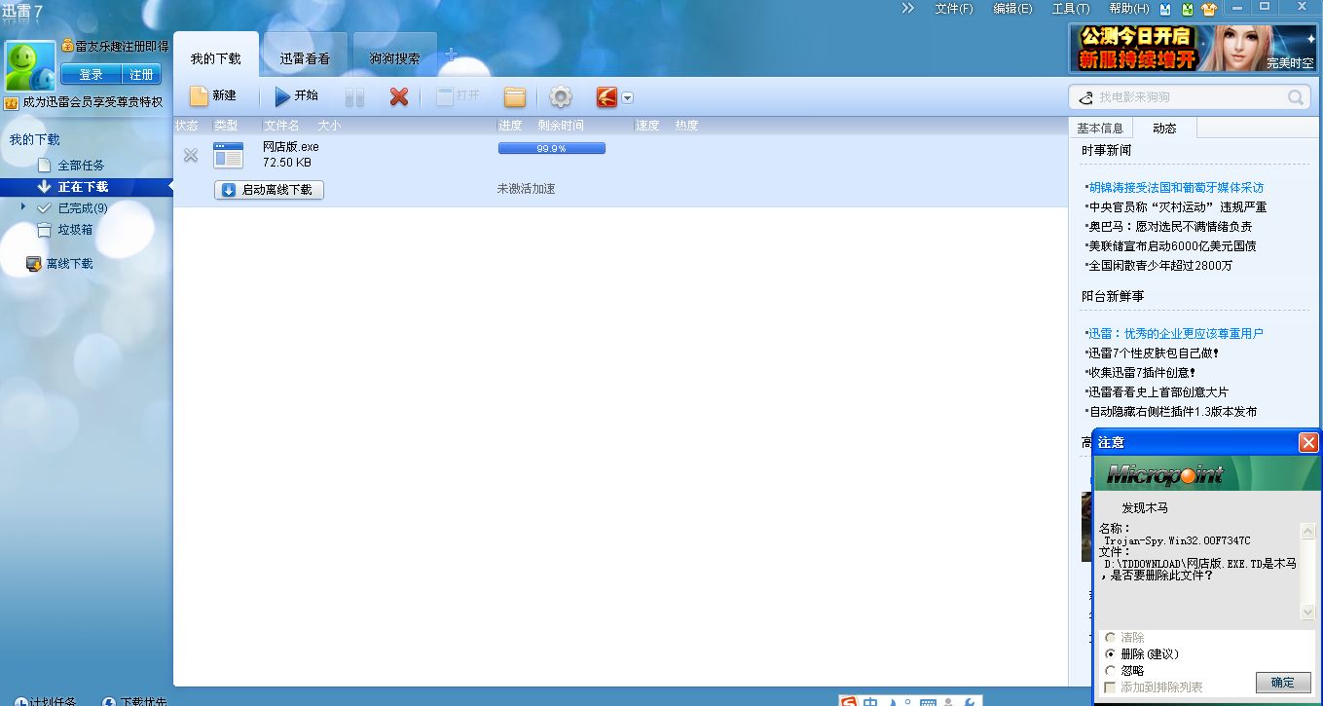1323x706 pixels.
Task: Select 全部任务 in the sidebar
Action: (81, 166)
